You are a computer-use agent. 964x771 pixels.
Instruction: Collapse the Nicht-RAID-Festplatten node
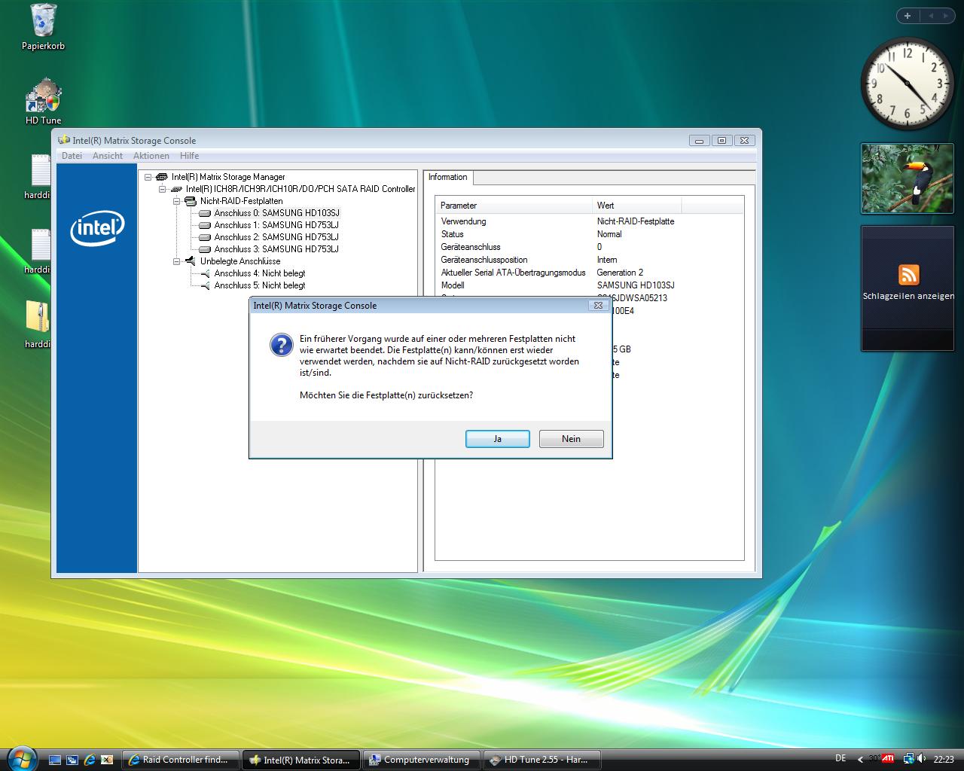(176, 201)
